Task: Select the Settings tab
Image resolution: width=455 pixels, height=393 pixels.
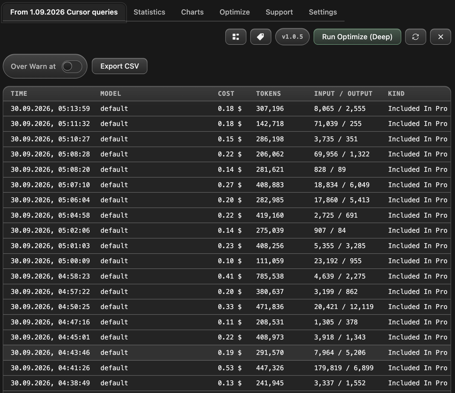Action: (x=323, y=12)
